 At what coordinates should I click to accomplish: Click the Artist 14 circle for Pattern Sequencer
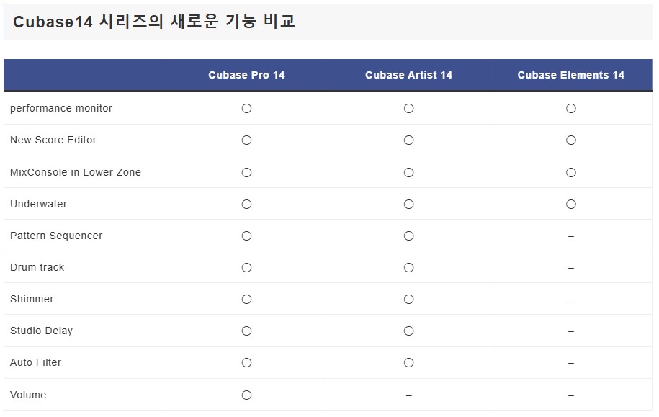click(x=408, y=236)
